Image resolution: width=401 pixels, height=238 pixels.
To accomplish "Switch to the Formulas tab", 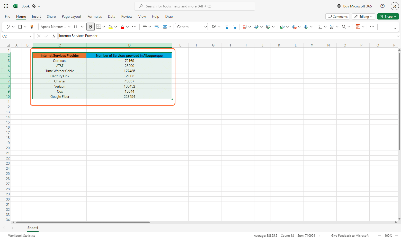I will click(x=95, y=16).
